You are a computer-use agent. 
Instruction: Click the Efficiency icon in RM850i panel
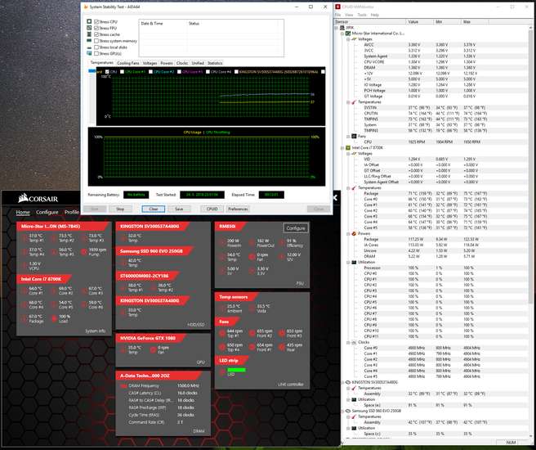tap(282, 243)
